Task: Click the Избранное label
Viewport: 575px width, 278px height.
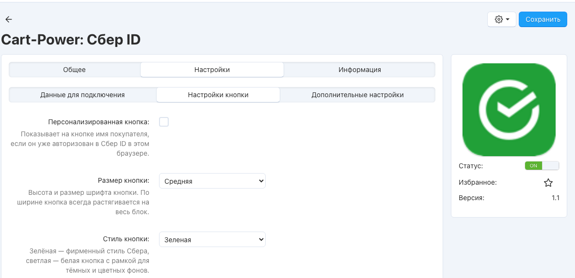Action: pos(478,183)
